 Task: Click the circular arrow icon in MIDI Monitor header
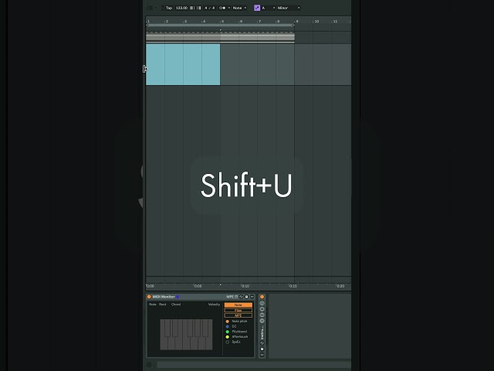[x=241, y=297]
